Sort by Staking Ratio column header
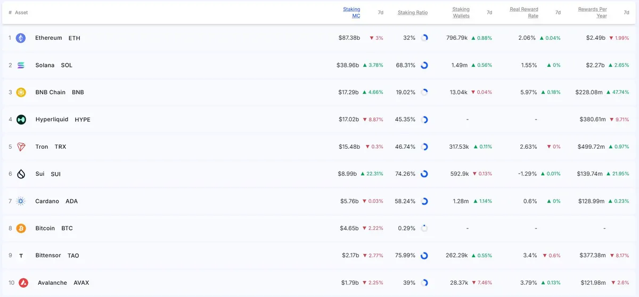This screenshot has width=639, height=297. coord(413,13)
